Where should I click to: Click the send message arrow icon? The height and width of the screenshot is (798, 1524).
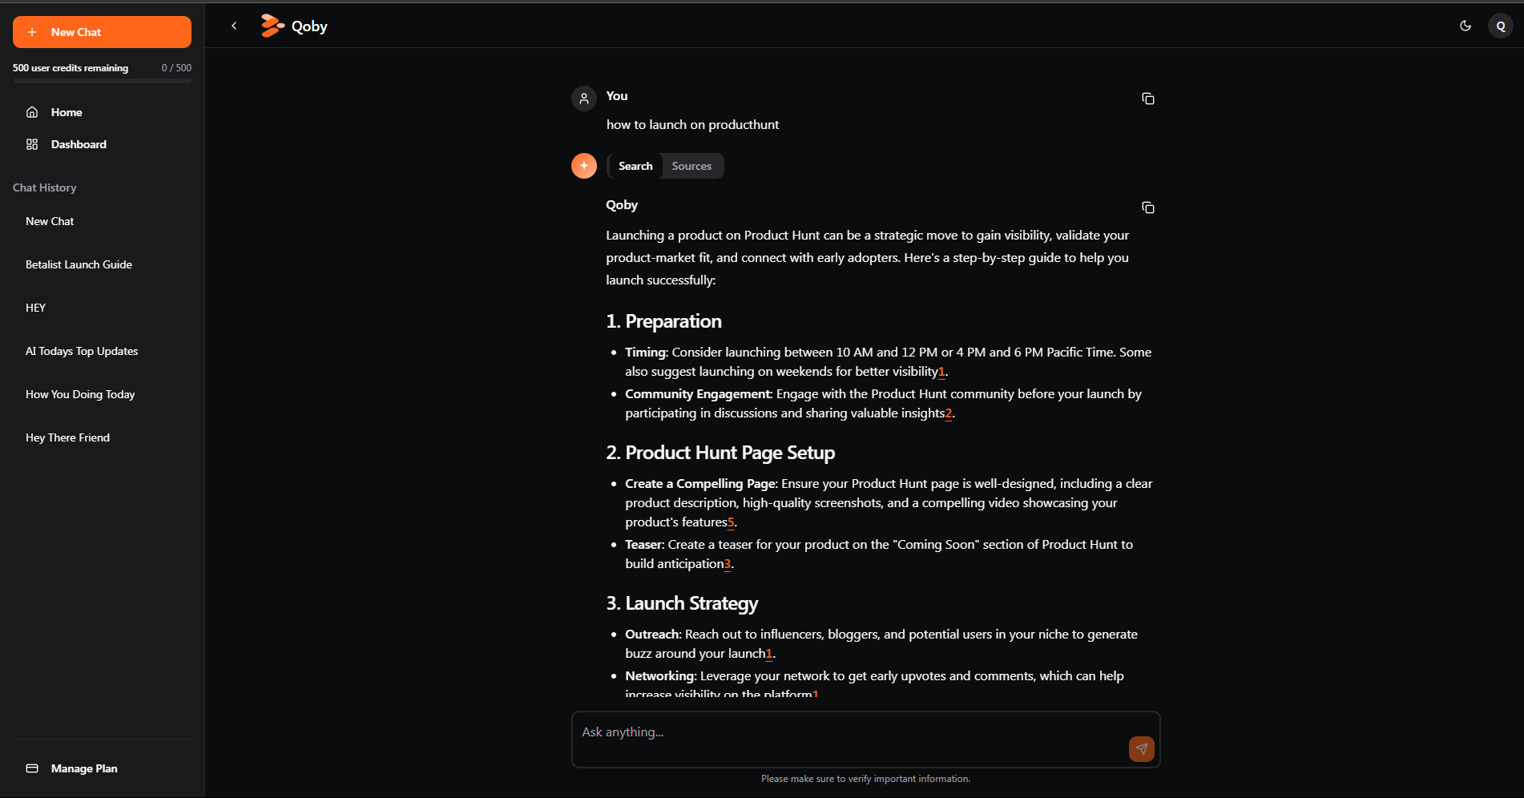pos(1141,748)
